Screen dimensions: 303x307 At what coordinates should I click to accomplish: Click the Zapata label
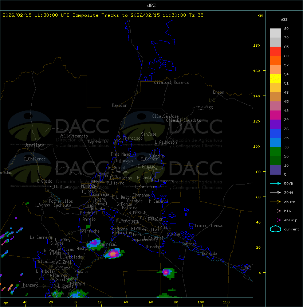(x=81, y=272)
